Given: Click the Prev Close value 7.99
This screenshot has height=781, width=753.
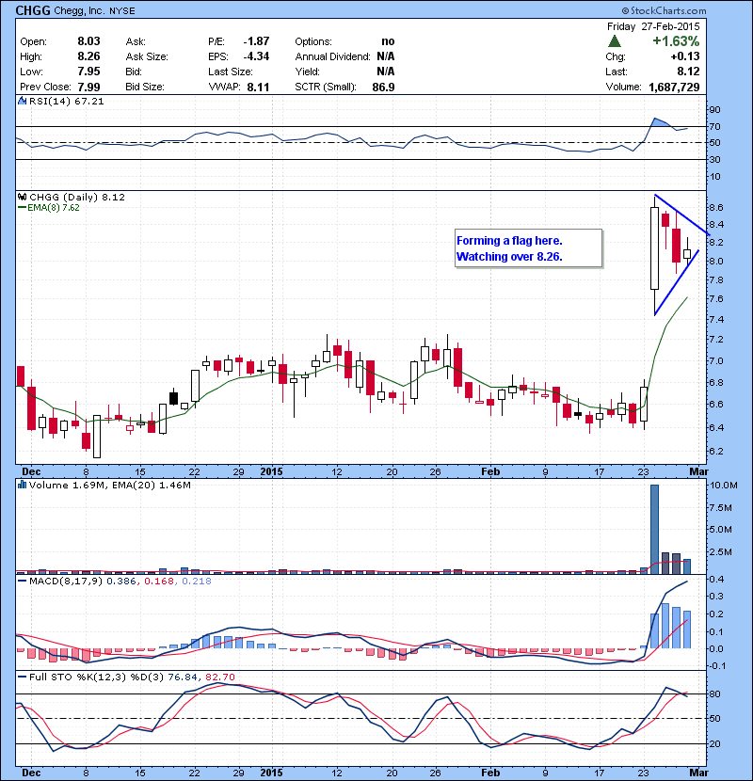Looking at the screenshot, I should (88, 87).
